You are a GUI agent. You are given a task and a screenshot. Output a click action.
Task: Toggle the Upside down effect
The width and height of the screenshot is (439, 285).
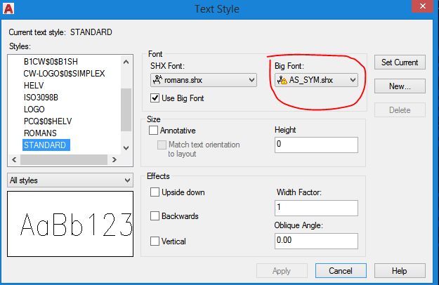point(155,192)
